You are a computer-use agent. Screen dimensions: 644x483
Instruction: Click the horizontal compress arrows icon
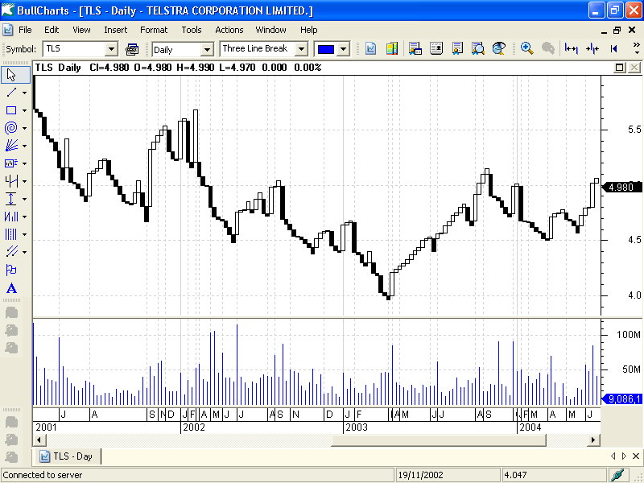[x=592, y=48]
